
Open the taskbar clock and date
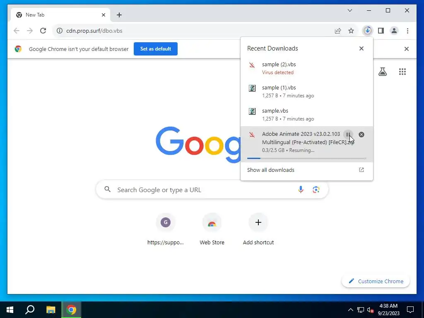(x=388, y=310)
